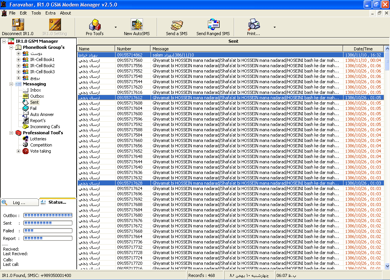Expand the Vote taking node
This screenshot has width=390, height=280.
18,151
